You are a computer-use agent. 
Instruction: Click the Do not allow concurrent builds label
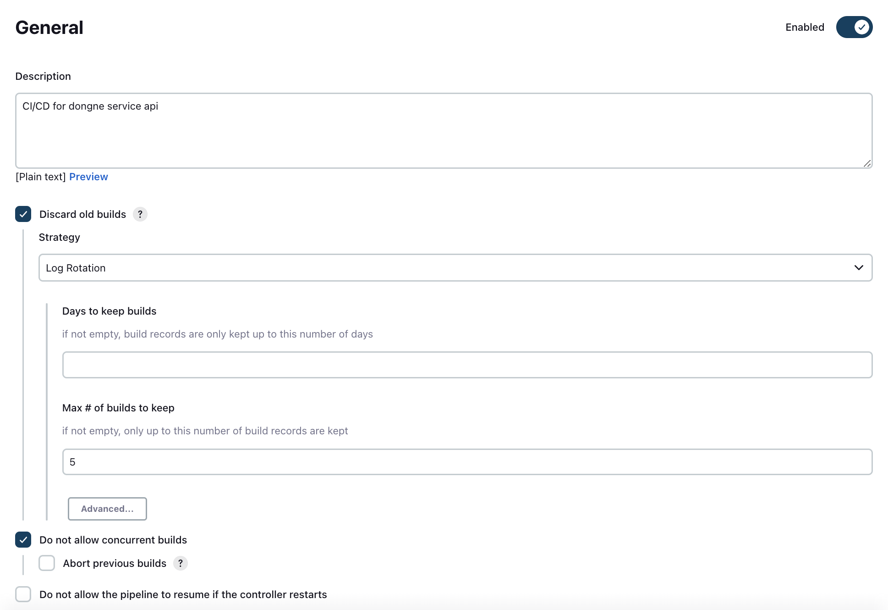pos(113,540)
